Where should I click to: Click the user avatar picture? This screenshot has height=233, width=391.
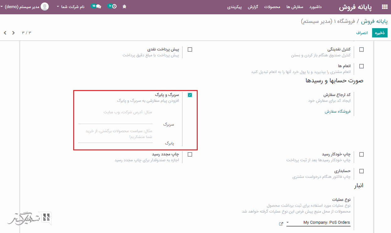45,7
